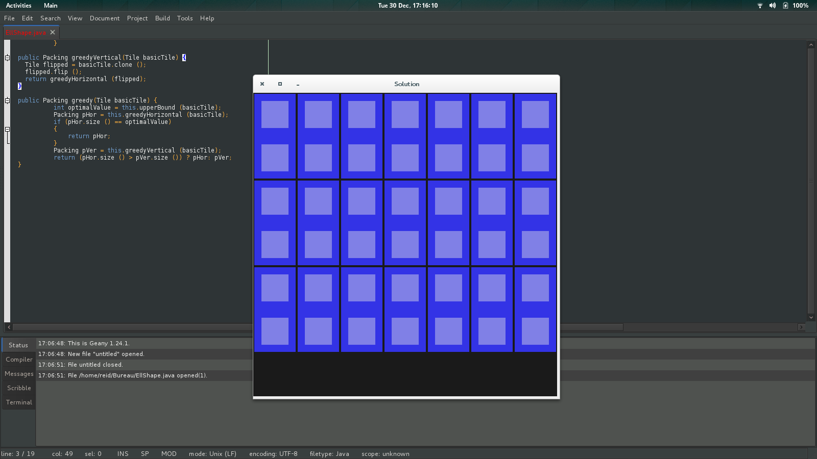Click 'Packing pVer' code line
817x459 pixels.
coord(137,150)
